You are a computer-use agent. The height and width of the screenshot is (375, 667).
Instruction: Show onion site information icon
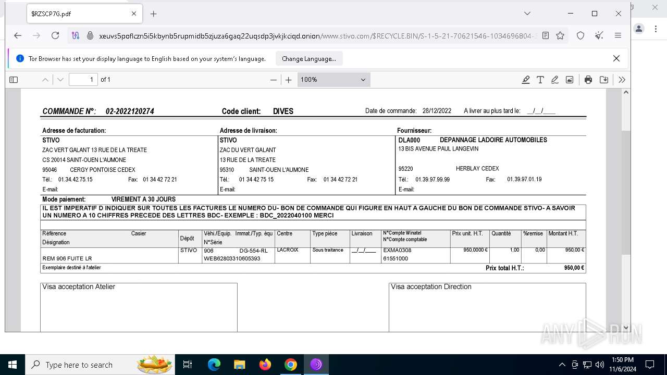pyautogui.click(x=90, y=35)
